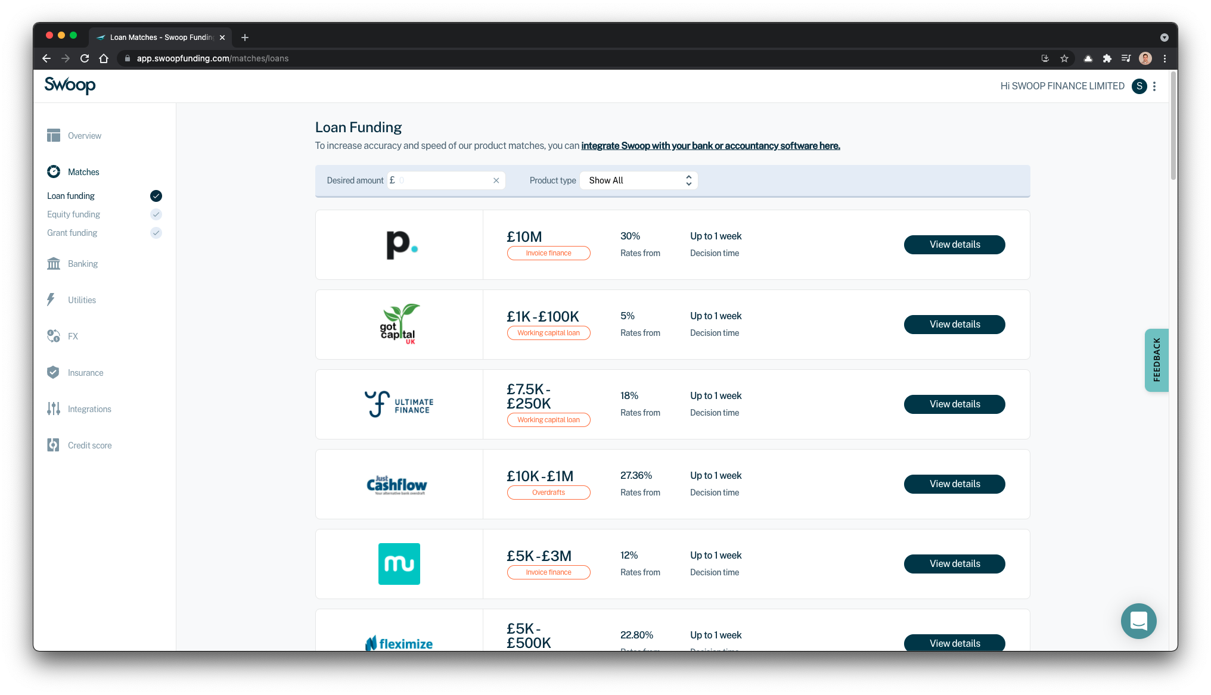Click the Loan funding checkmark
Image resolution: width=1211 pixels, height=695 pixels.
(156, 195)
